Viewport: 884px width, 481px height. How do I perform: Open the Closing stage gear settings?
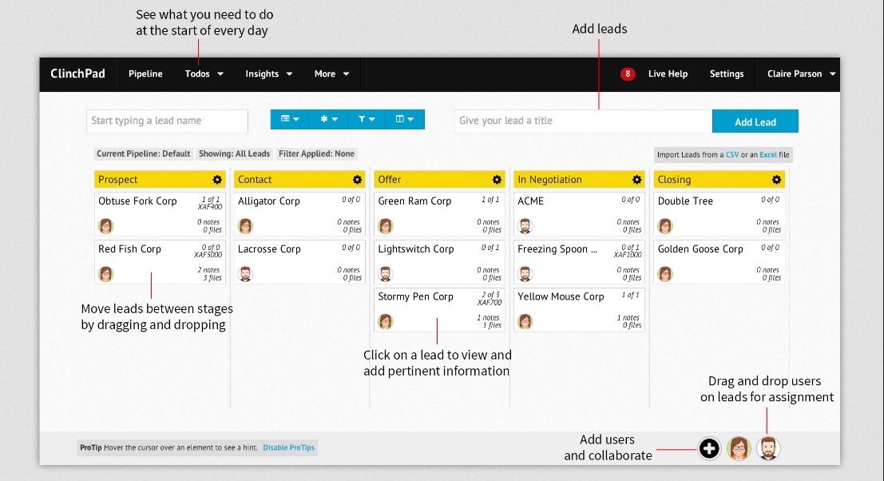click(x=776, y=179)
